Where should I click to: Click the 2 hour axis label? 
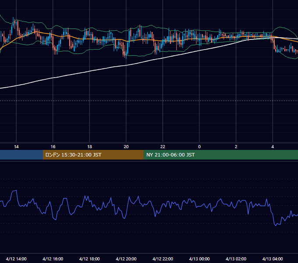coord(236,147)
